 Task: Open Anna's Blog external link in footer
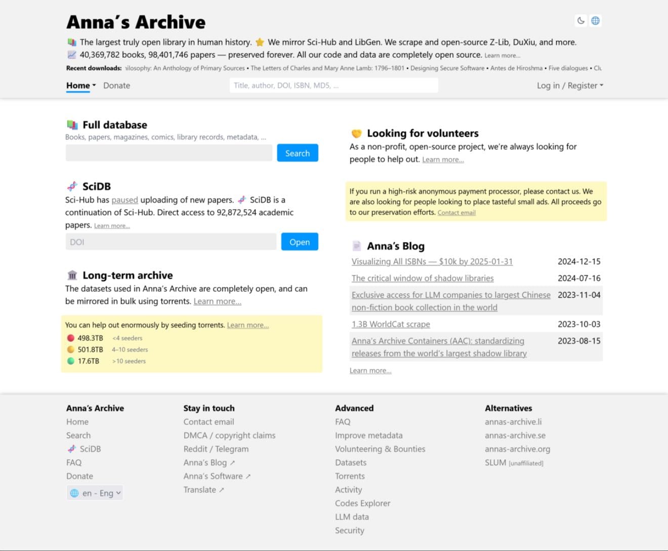click(210, 463)
